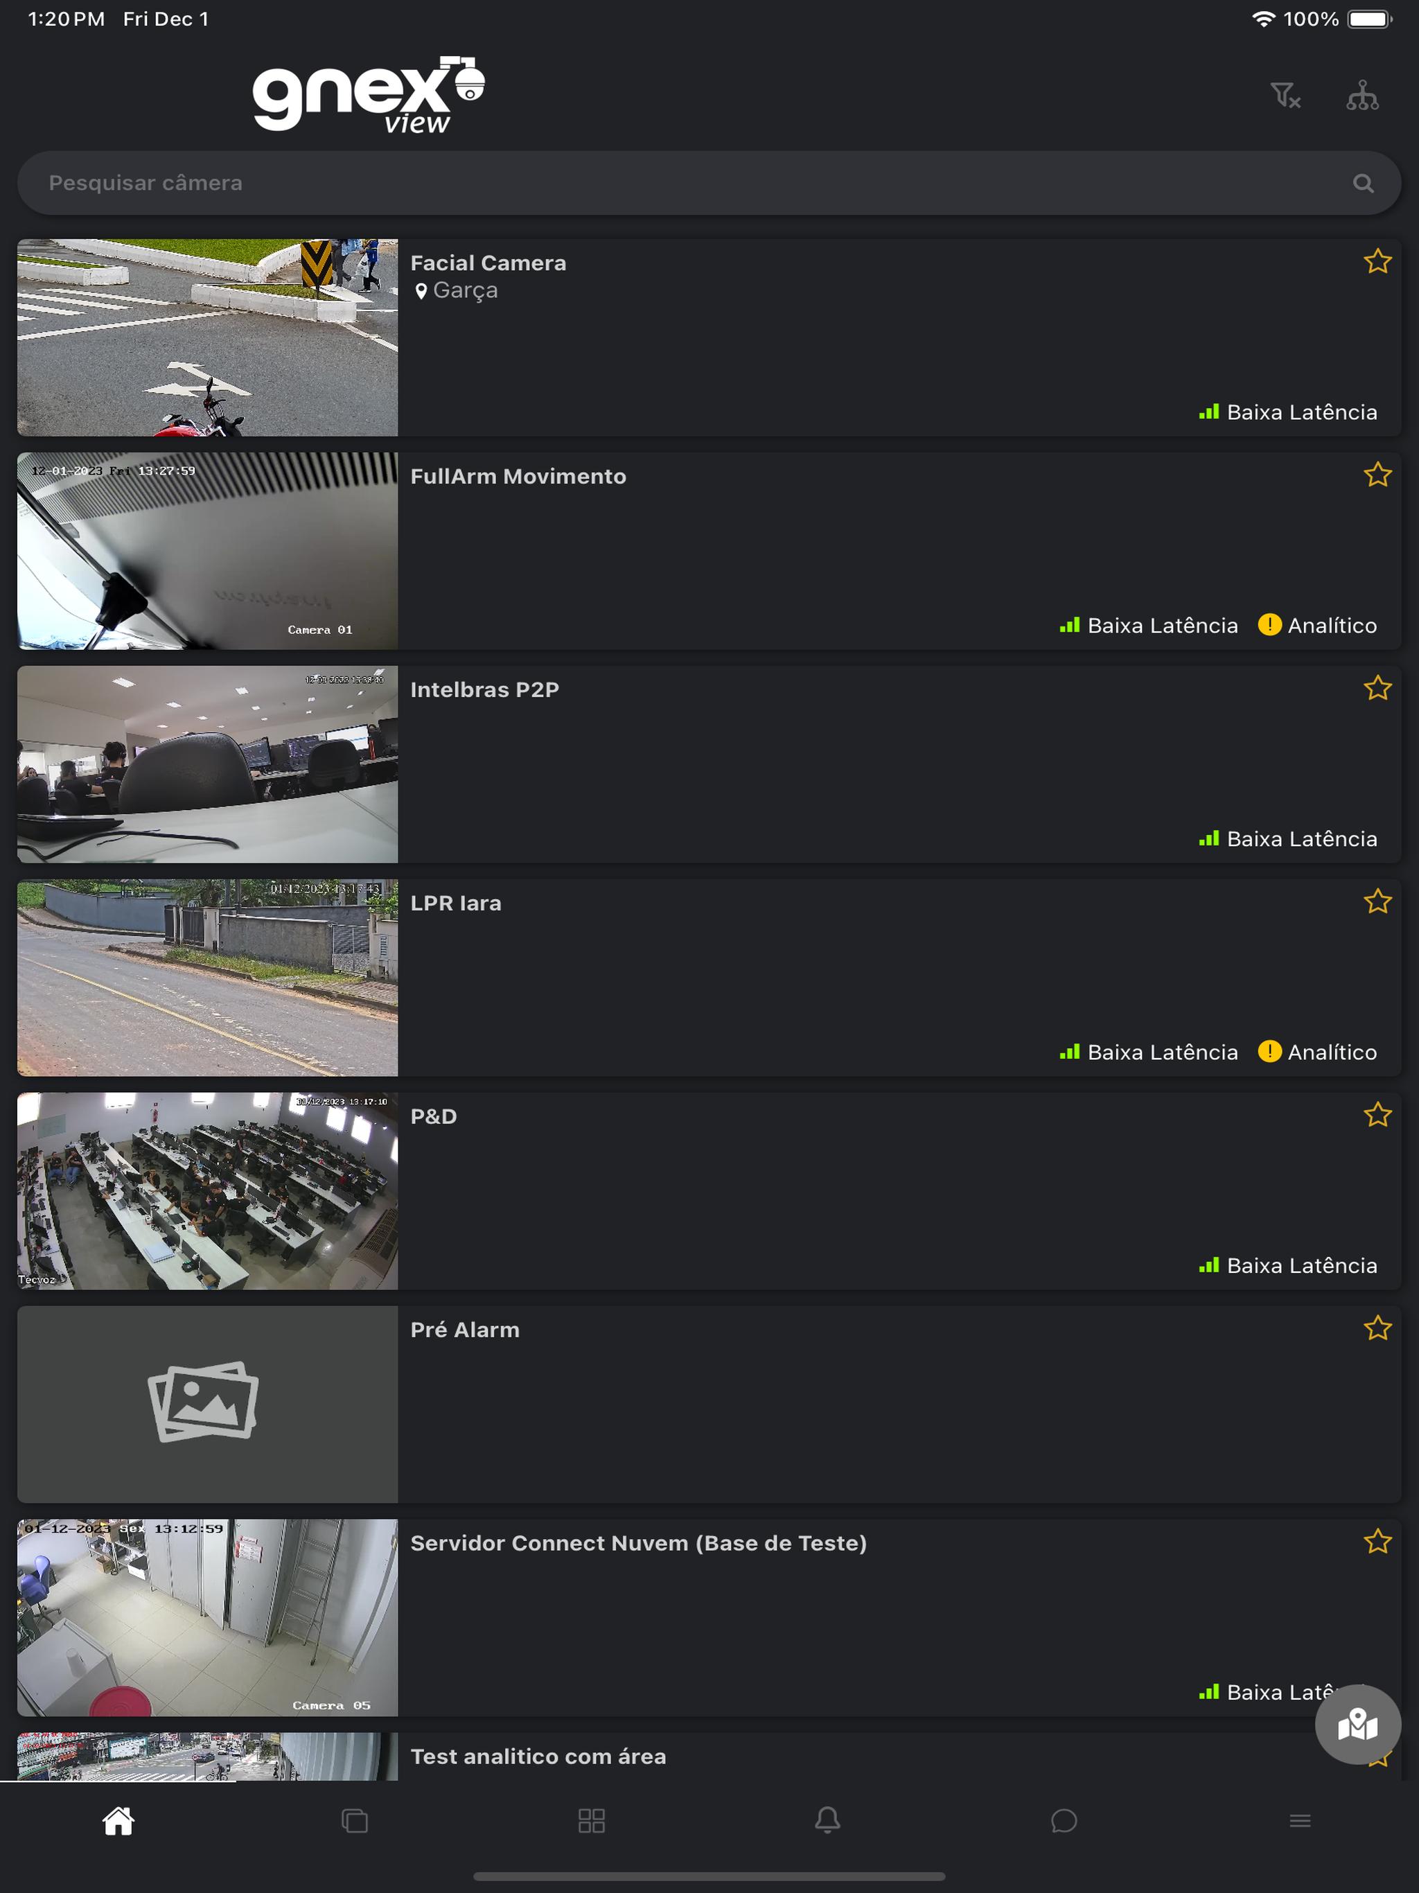
Task: Open Servidor Connect Nuvem camera title
Action: (638, 1543)
